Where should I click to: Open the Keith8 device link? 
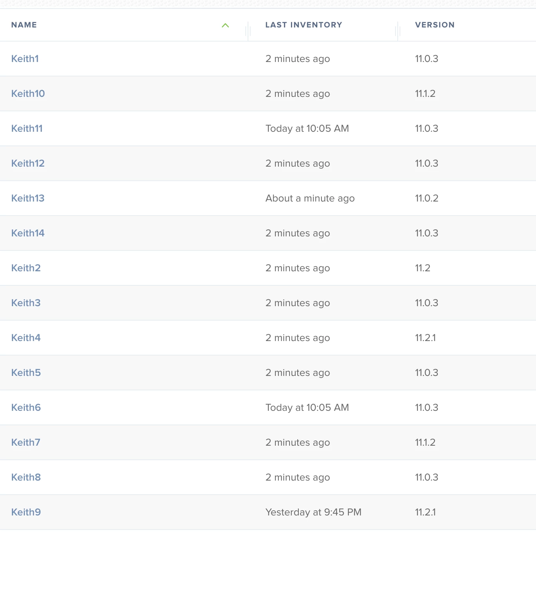[x=26, y=477]
